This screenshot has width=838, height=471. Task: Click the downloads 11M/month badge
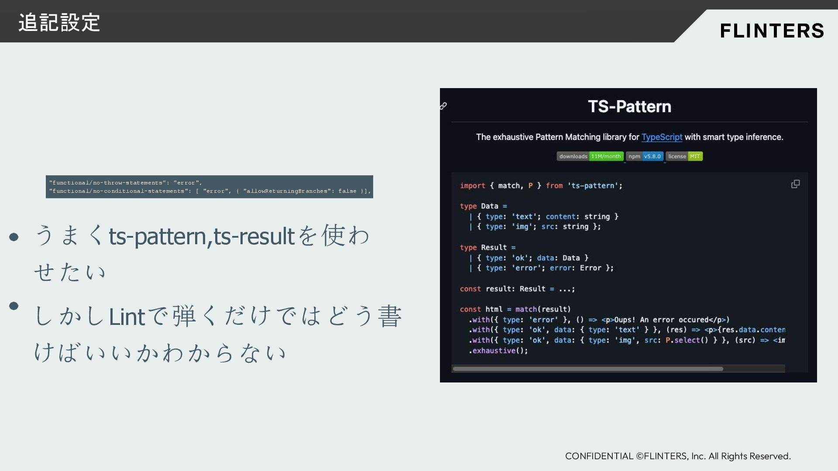point(590,156)
